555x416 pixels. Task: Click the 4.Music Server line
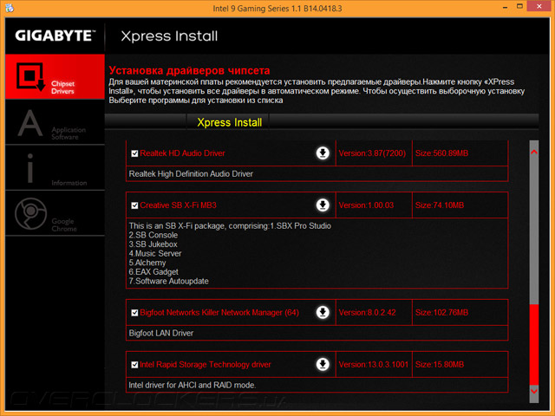[155, 253]
